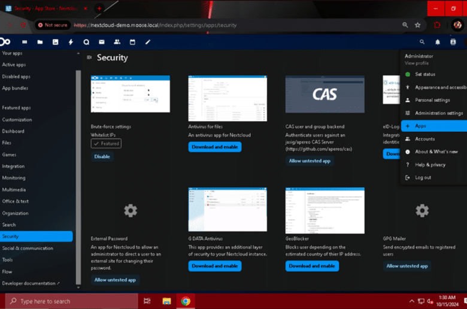Screen dimensions: 467x309
Task: Open the Chrome profile avatar
Action: (457, 25)
